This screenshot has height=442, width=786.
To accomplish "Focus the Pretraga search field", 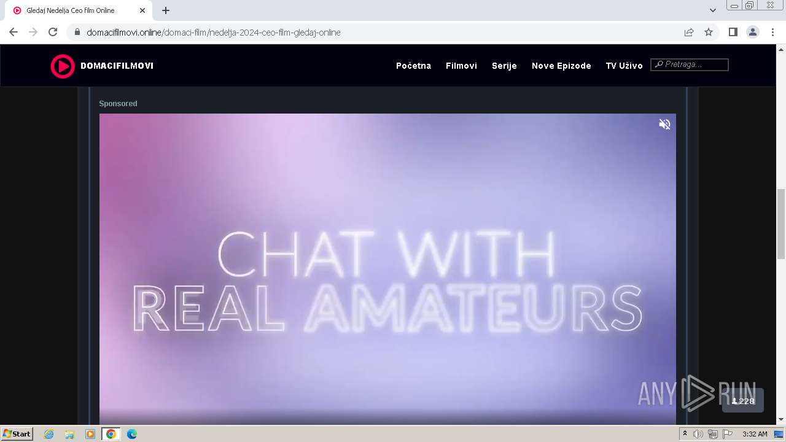I will pyautogui.click(x=690, y=64).
